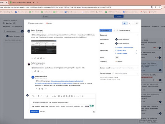This screenshot has height=124, width=165.
Task: Switch to the Snowmobiles okidoki browser tab
Action: click(x=22, y=2)
